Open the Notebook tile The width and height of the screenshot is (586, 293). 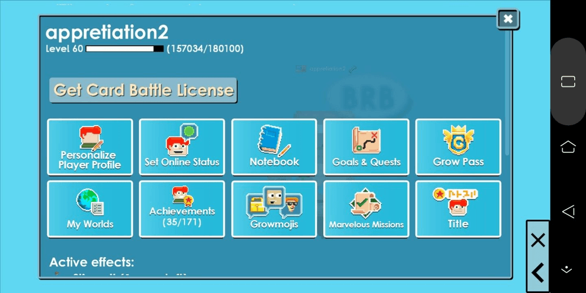coord(274,147)
